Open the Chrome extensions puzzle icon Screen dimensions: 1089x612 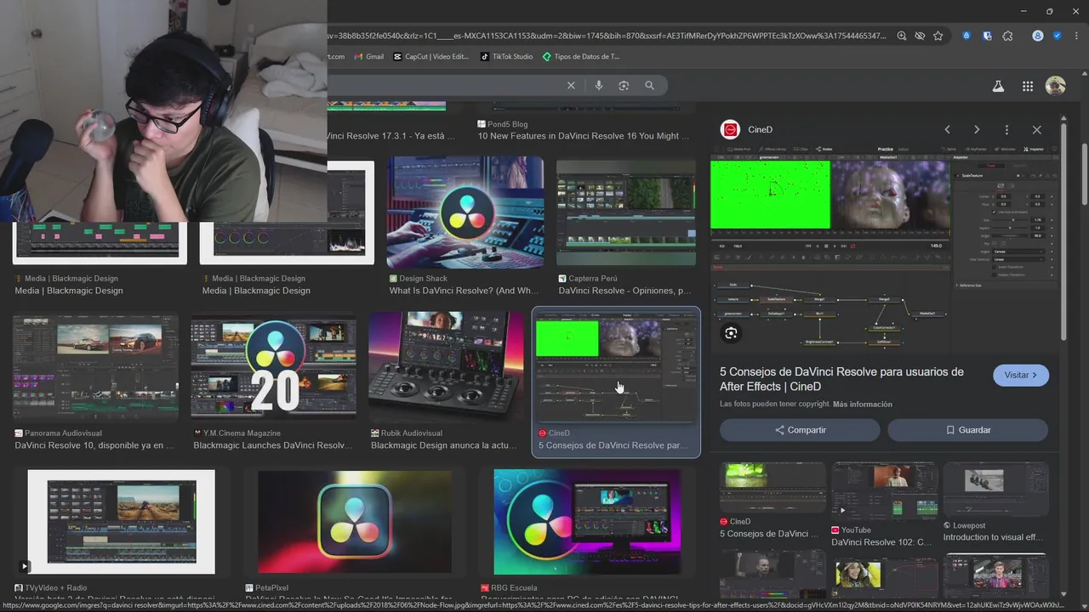tap(1007, 36)
